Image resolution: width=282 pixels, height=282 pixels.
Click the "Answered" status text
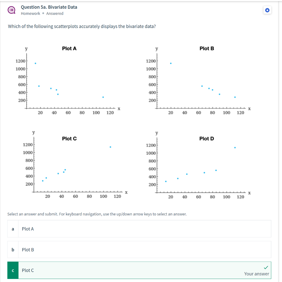tap(55, 13)
